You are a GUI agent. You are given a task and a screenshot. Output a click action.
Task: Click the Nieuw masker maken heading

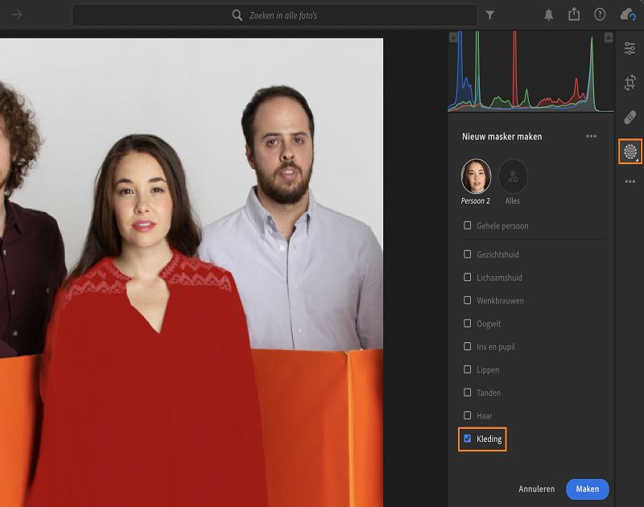[x=502, y=136]
